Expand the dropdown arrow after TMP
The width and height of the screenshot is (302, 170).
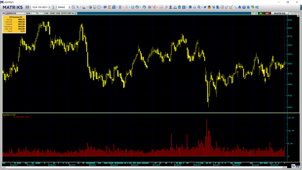pyautogui.click(x=73, y=13)
